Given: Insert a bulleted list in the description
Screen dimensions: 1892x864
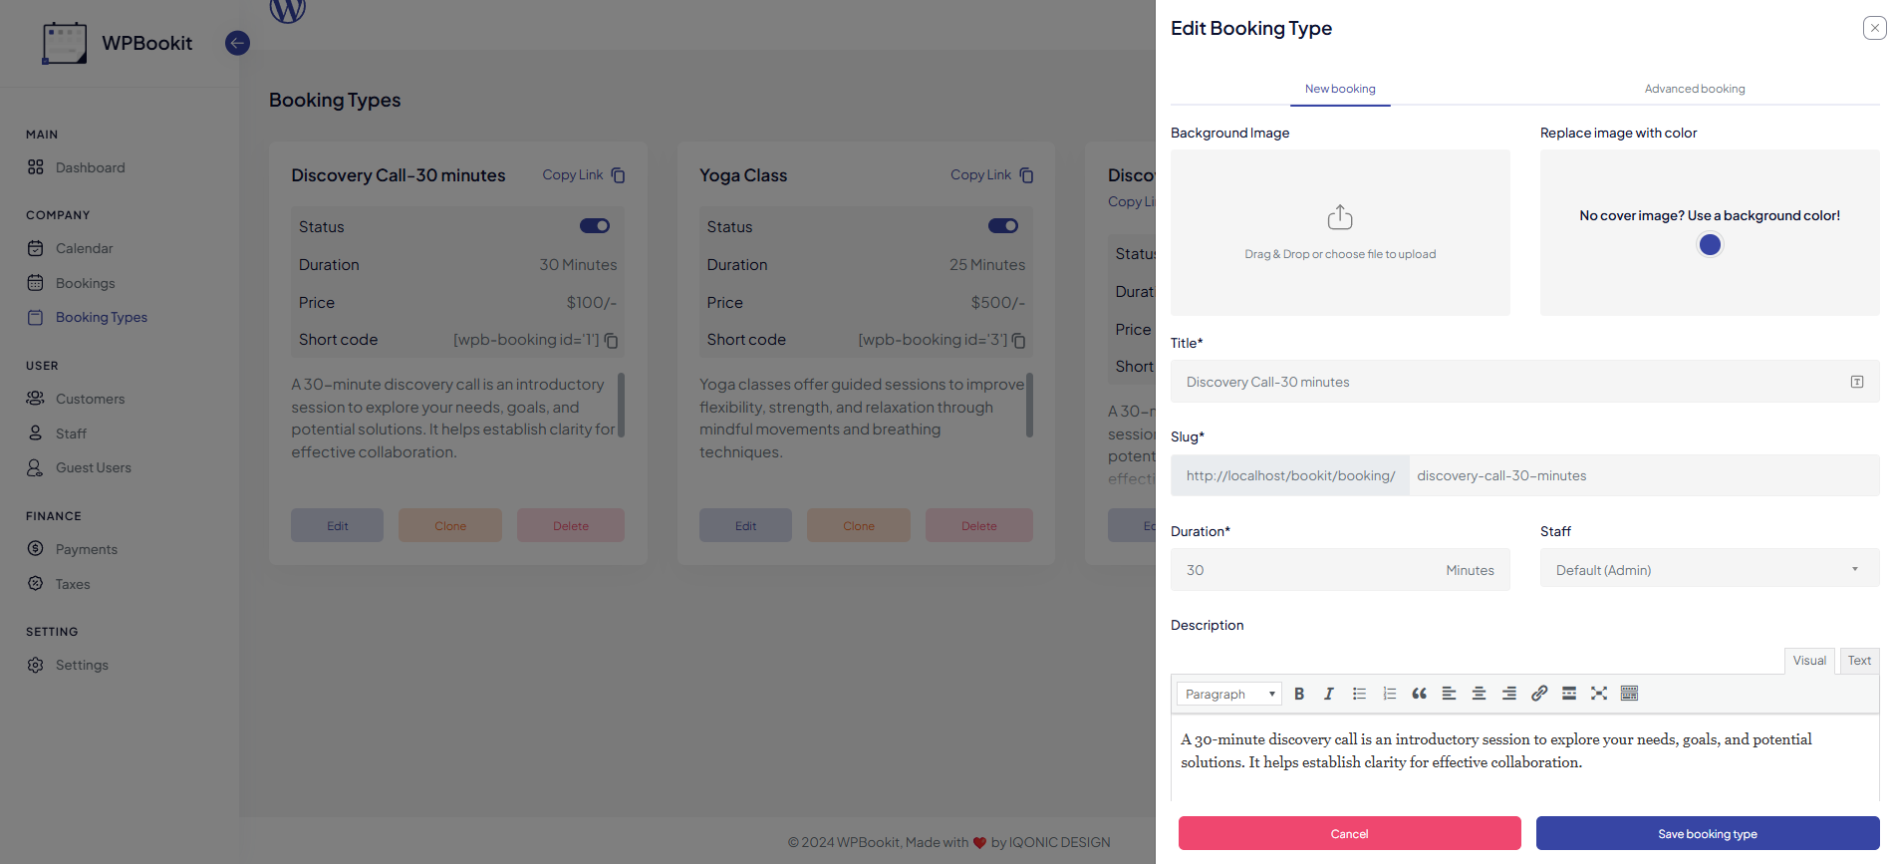Looking at the screenshot, I should [x=1359, y=694].
